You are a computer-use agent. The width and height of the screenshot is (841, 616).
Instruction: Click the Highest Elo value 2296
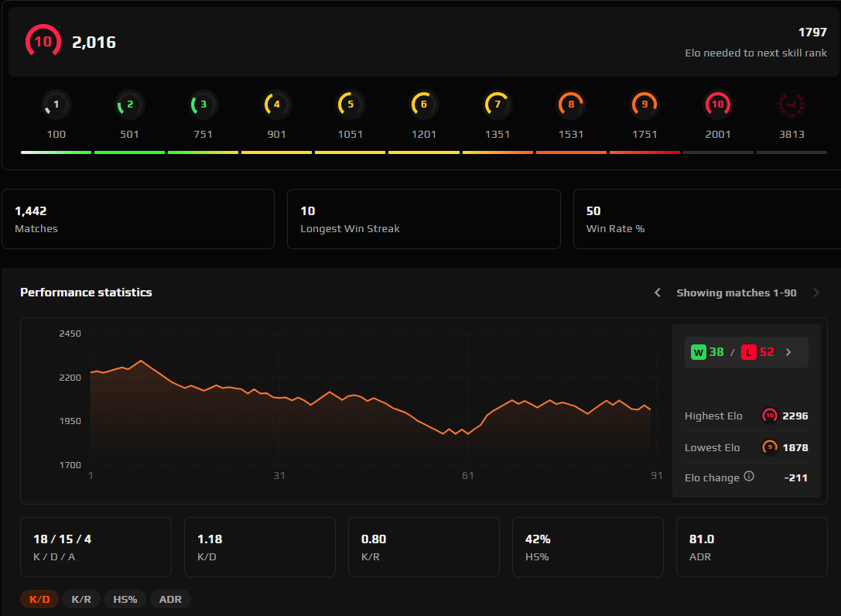click(x=795, y=416)
